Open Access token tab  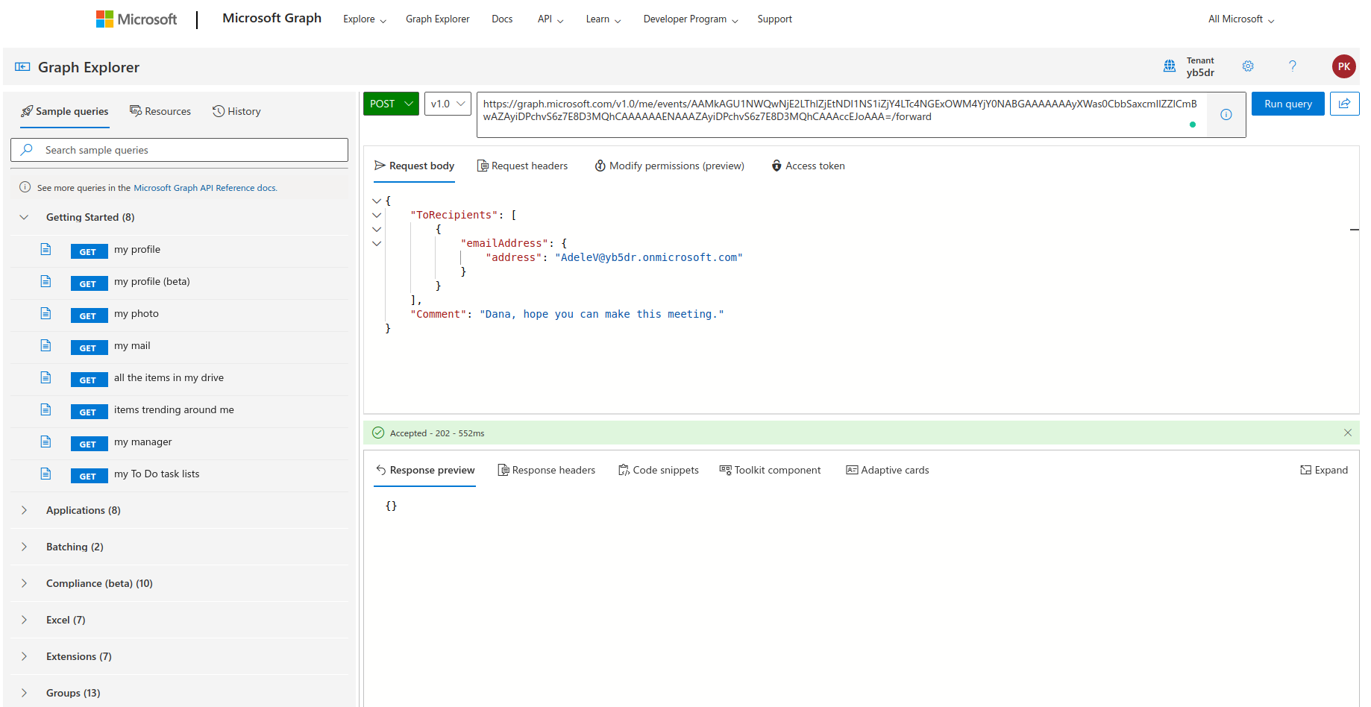coord(808,166)
